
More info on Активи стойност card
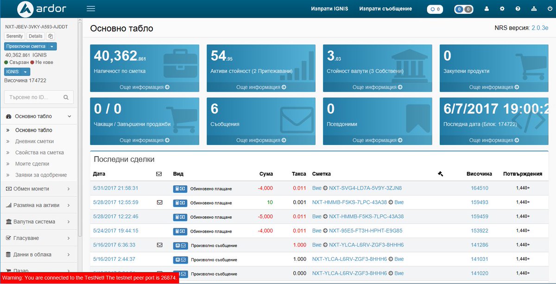click(x=261, y=87)
